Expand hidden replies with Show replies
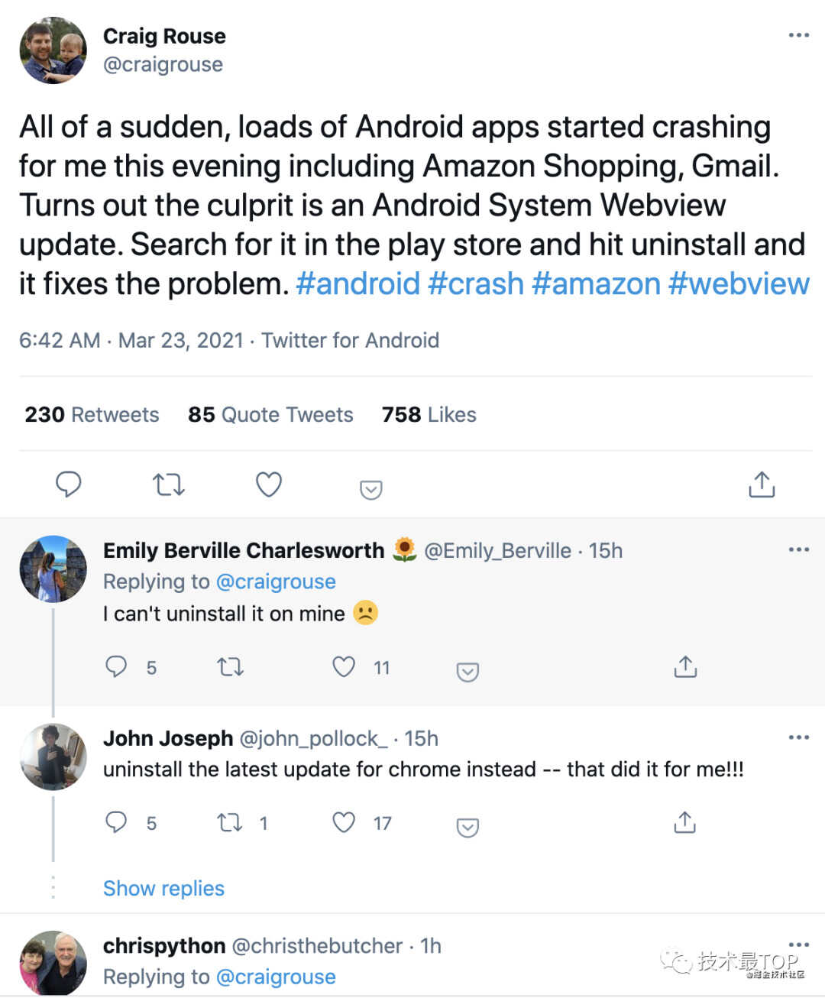Viewport: 825px width, 998px height. click(x=163, y=888)
